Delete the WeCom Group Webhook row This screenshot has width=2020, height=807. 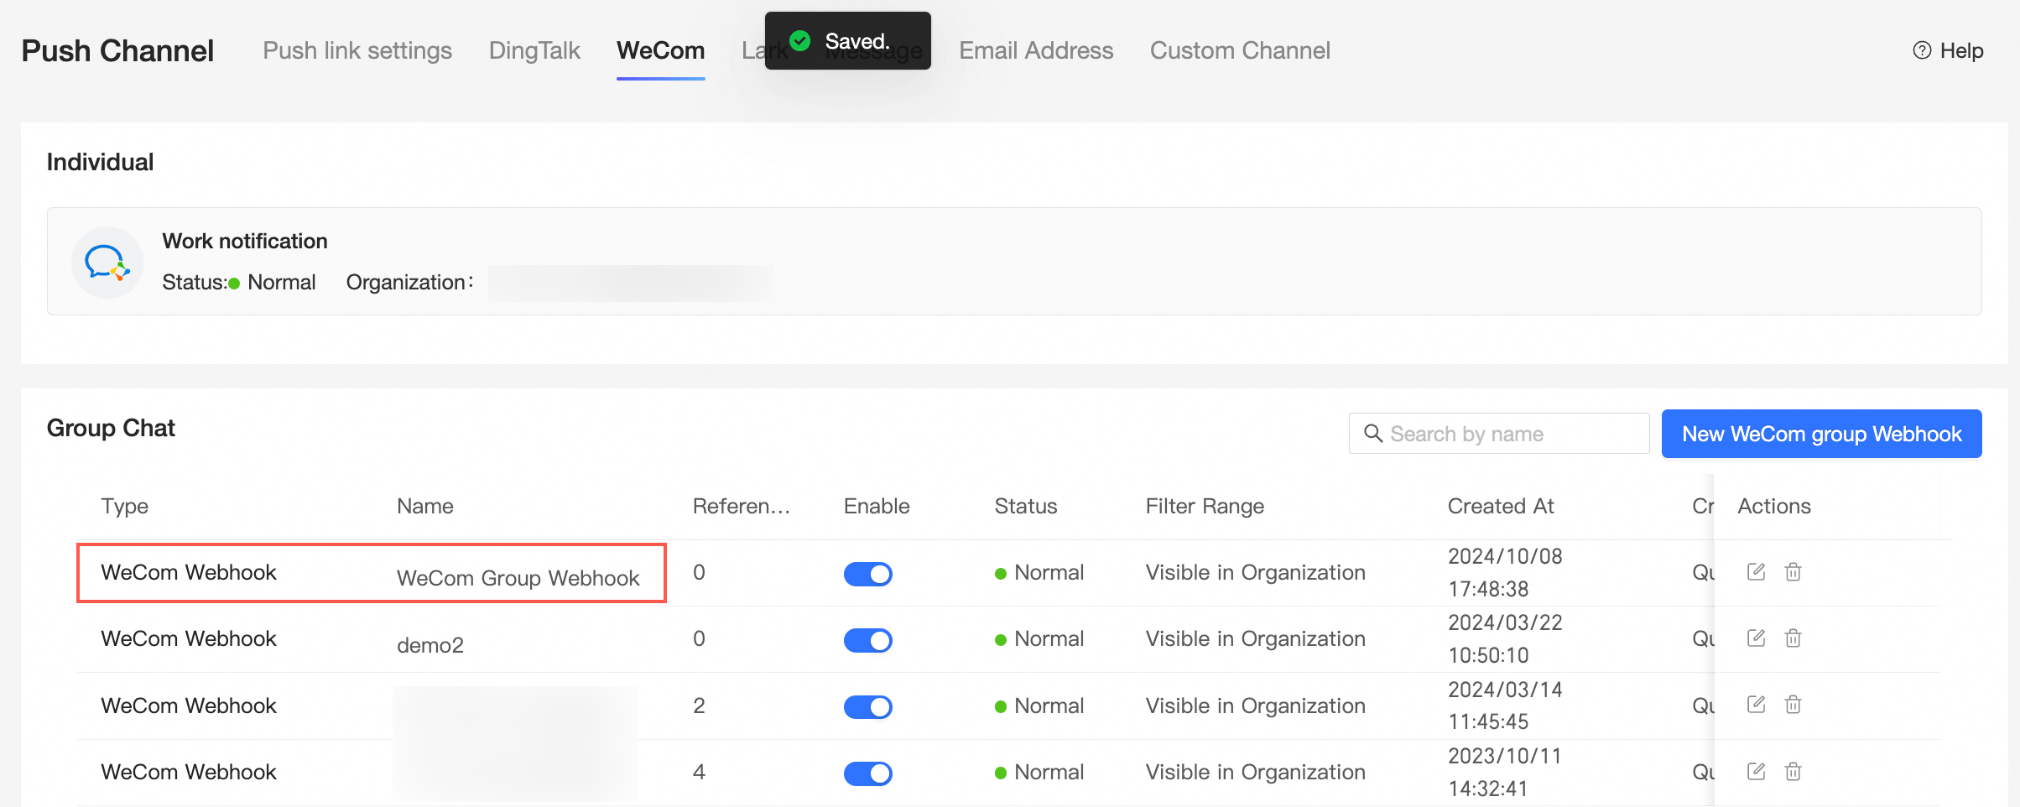[1793, 572]
